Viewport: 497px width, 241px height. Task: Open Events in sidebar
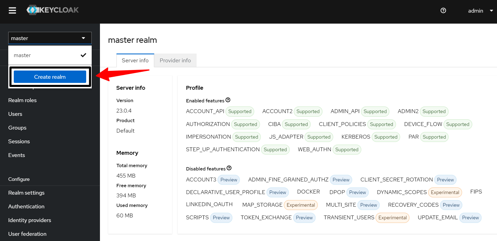click(17, 155)
